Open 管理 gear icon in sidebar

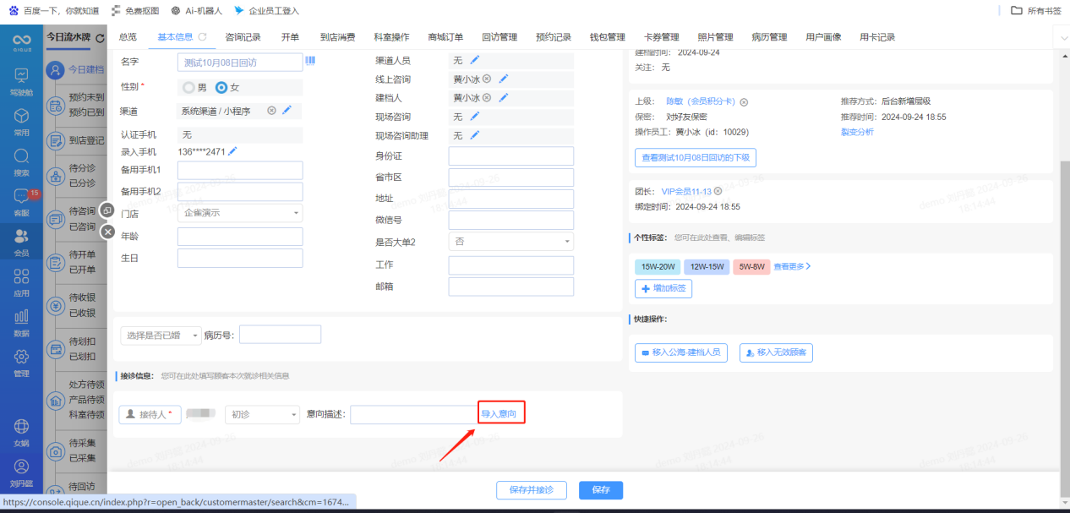click(21, 361)
